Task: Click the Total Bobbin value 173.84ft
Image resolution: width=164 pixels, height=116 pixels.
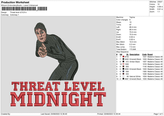Action: pyautogui.click(x=133, y=49)
